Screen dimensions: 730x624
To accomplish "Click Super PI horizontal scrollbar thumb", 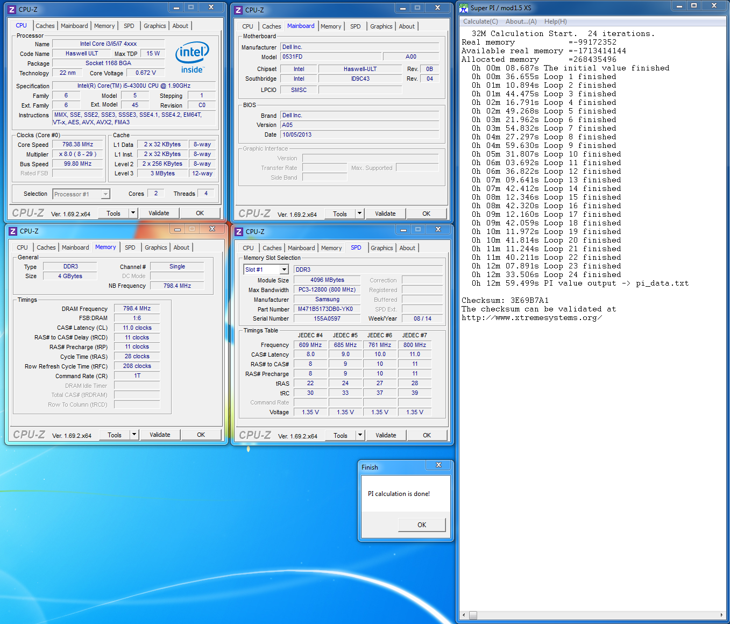I will 473,615.
